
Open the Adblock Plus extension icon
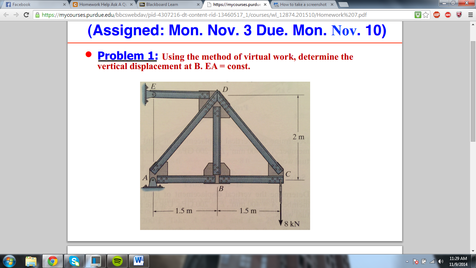[437, 15]
